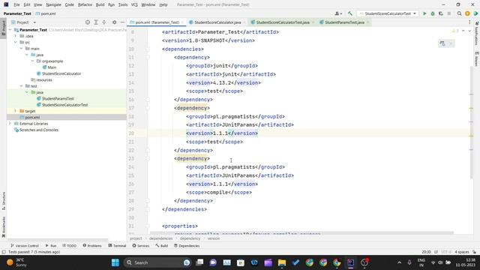Load Maven changes floating icon
The width and height of the screenshot is (480, 270).
click(x=442, y=43)
